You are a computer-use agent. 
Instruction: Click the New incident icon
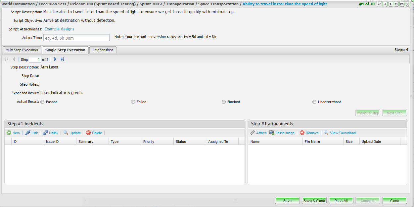(9, 133)
